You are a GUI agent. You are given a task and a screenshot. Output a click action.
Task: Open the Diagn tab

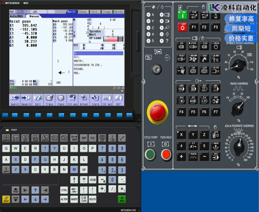[107, 12]
